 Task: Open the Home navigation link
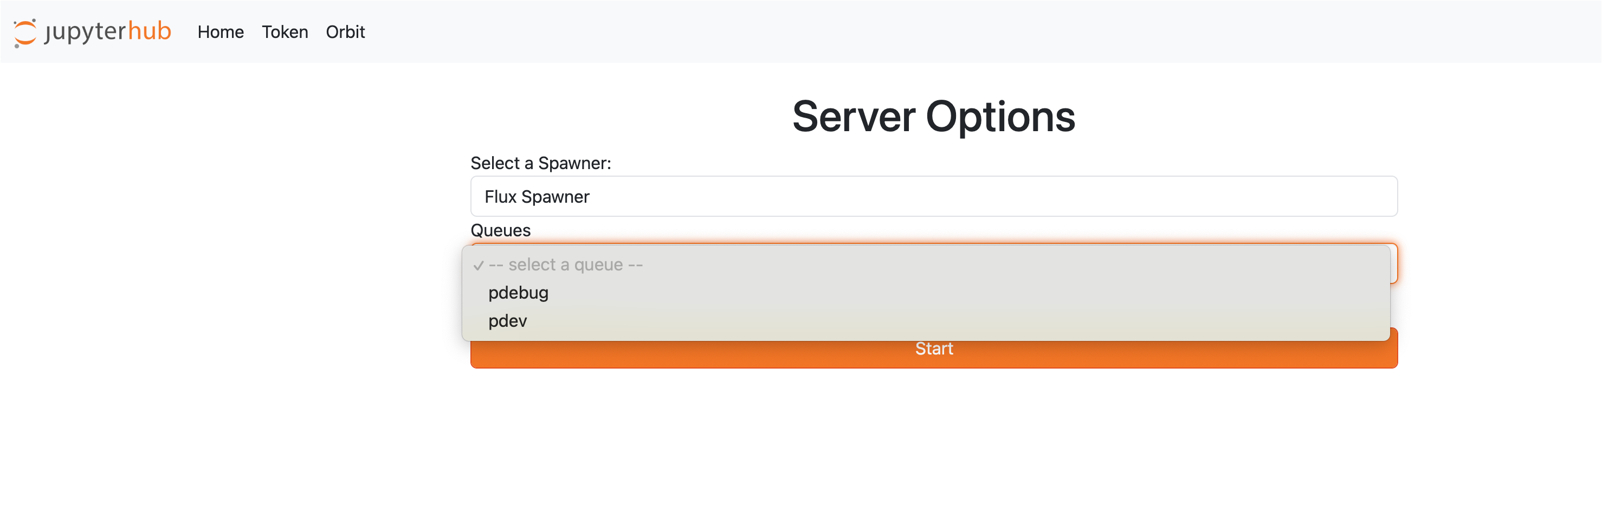click(x=220, y=31)
